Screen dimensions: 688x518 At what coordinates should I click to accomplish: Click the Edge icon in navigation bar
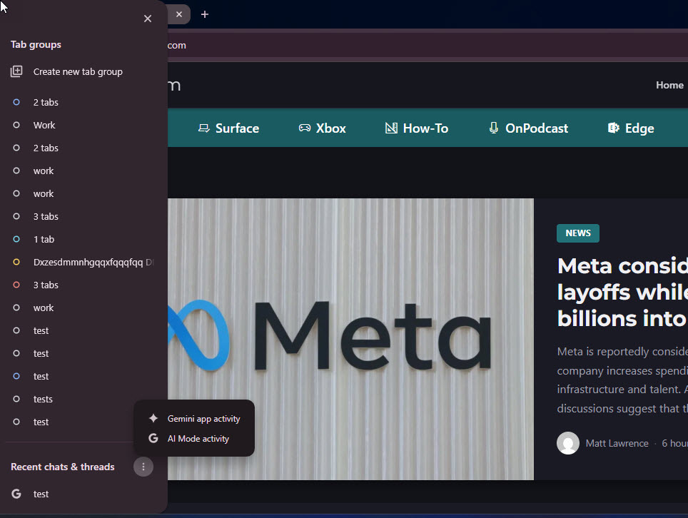613,128
